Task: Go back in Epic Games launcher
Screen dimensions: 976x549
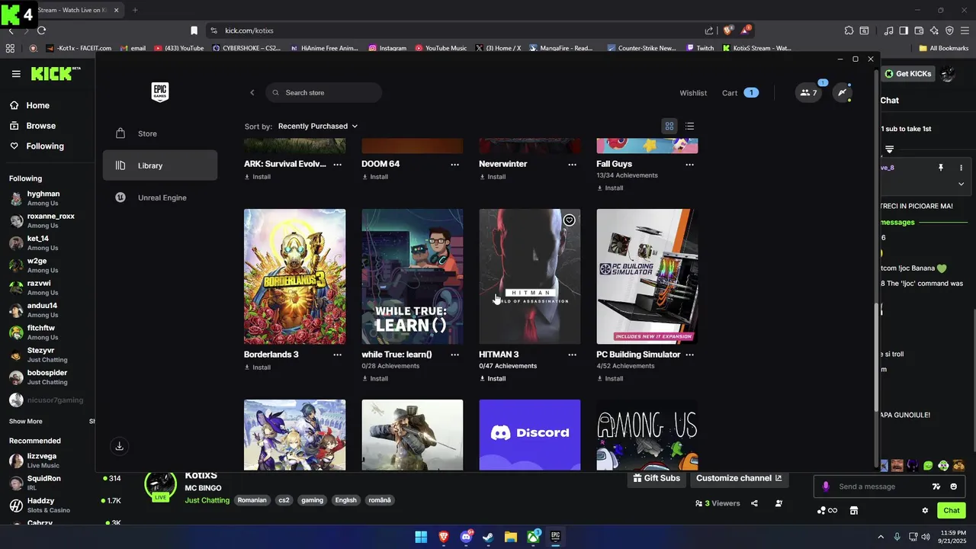Action: tap(252, 92)
